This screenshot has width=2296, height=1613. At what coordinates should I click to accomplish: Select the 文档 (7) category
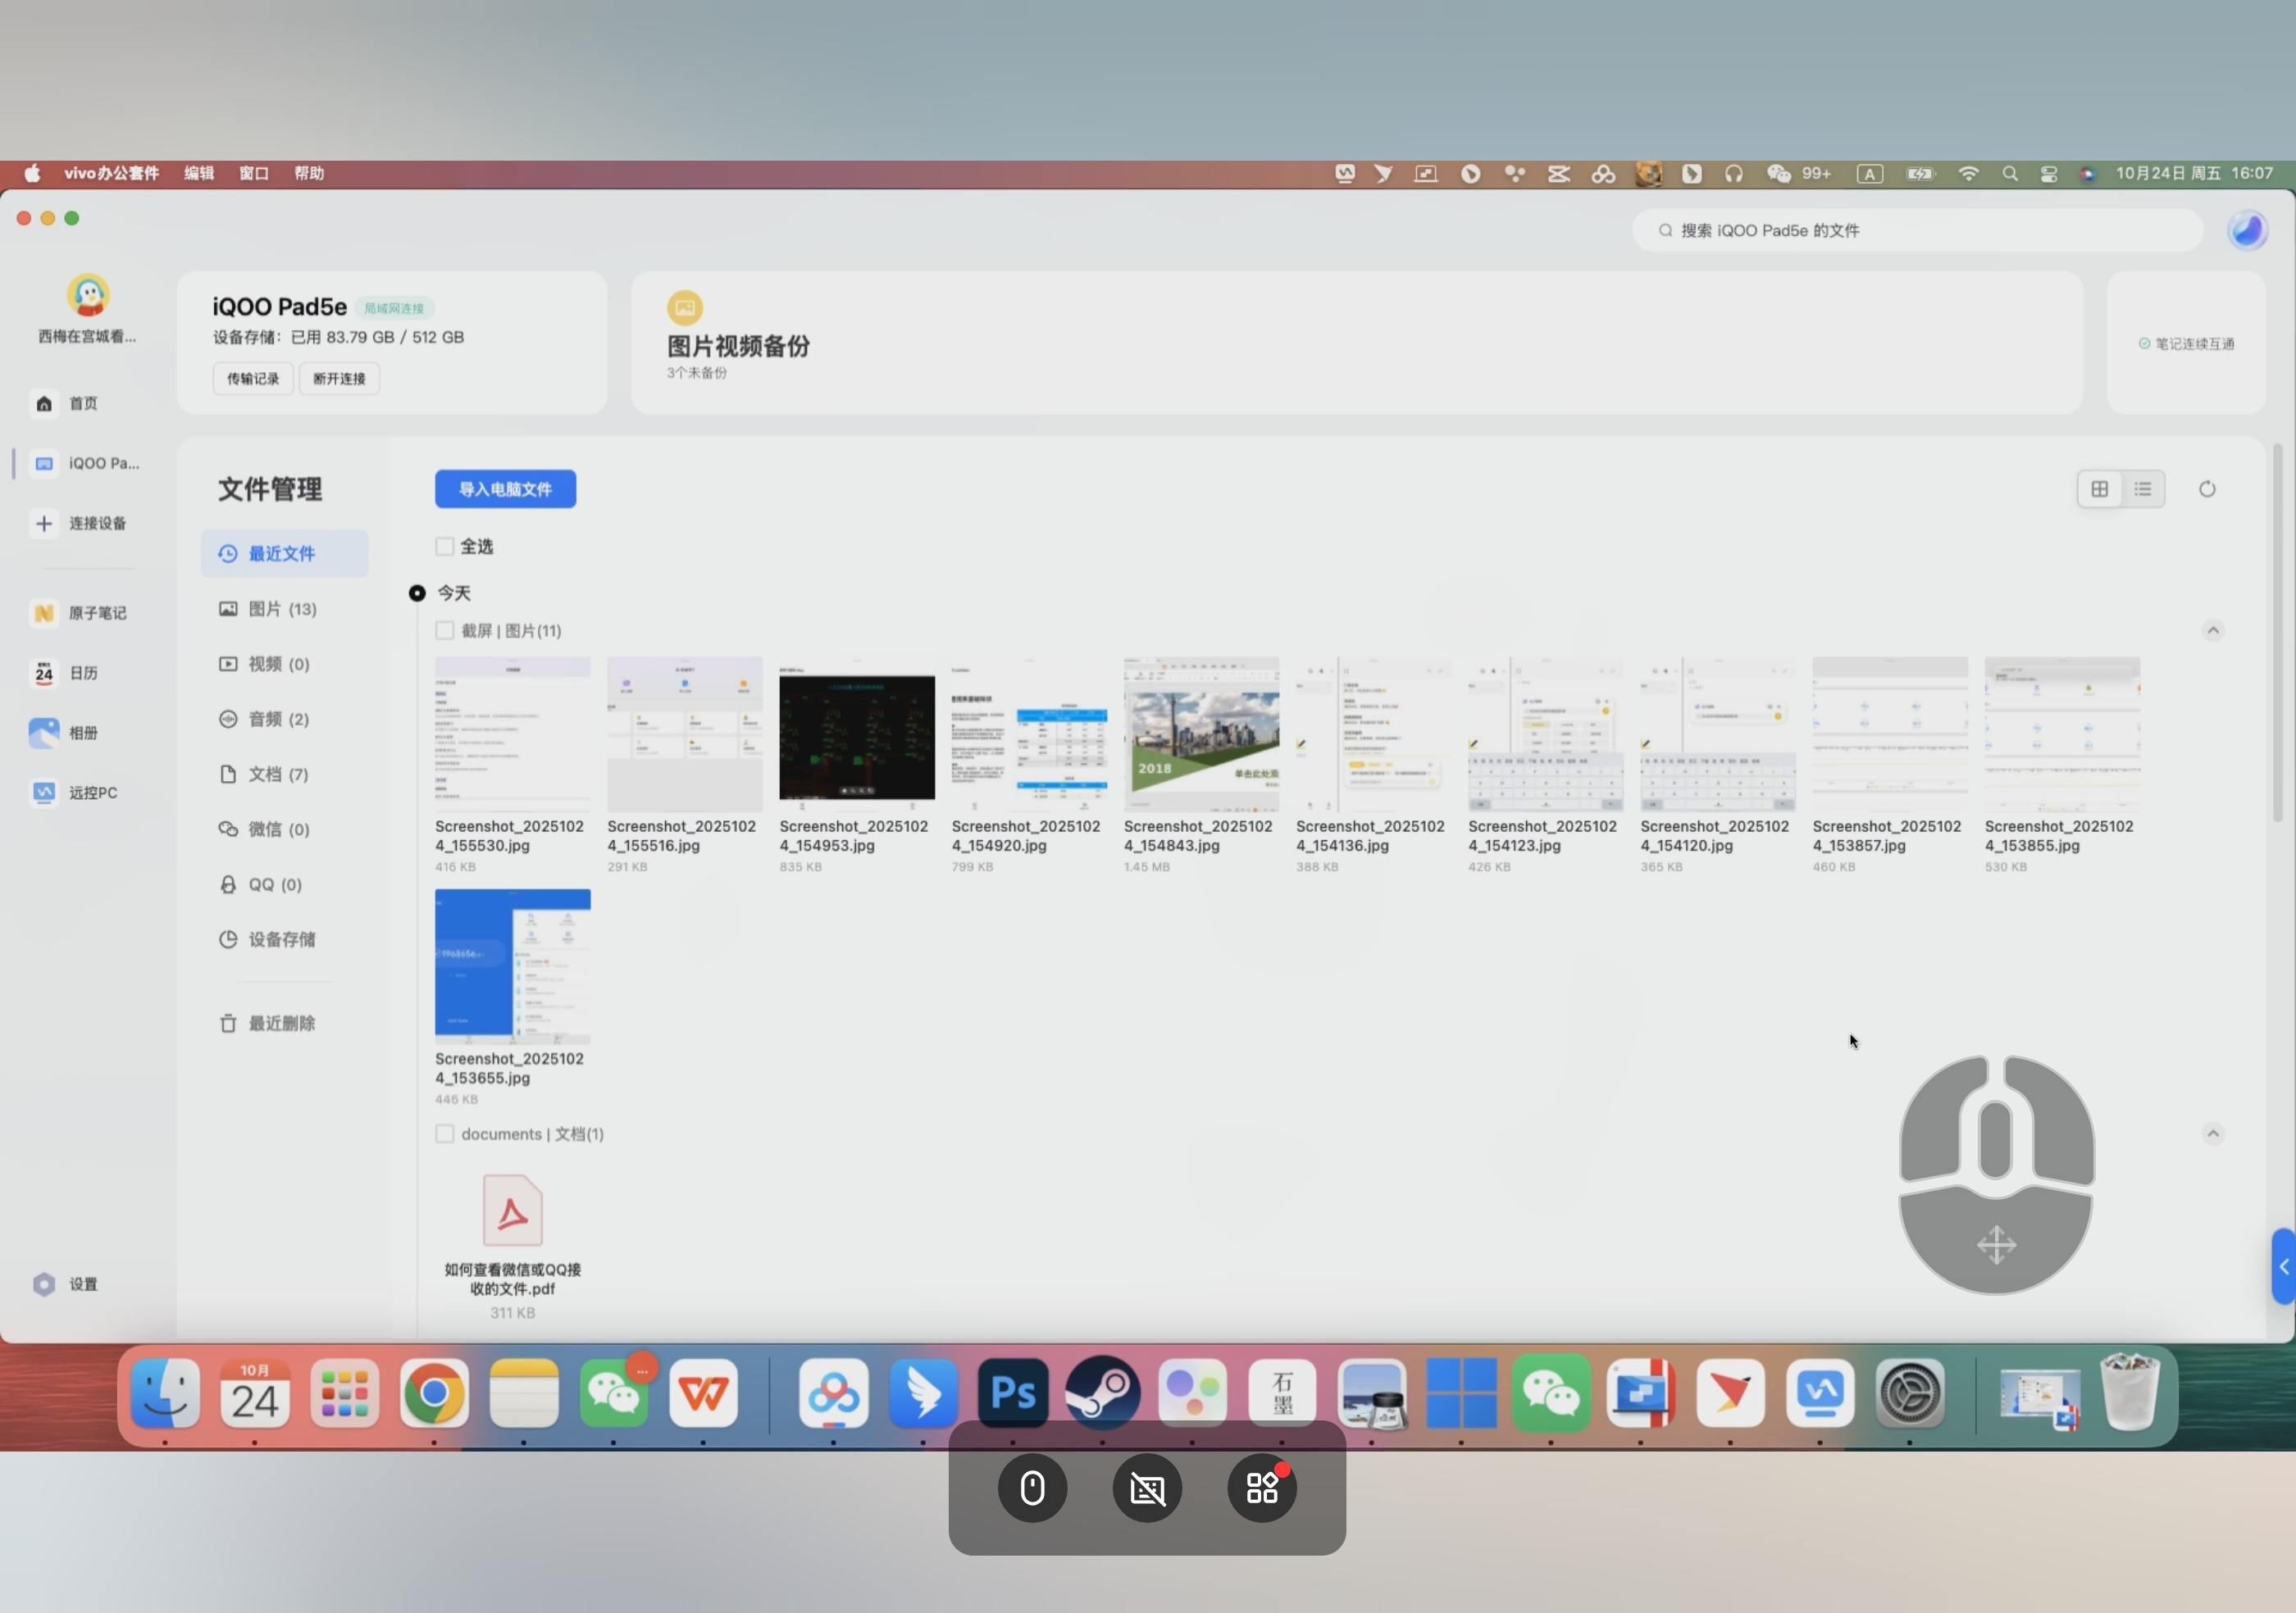pyautogui.click(x=277, y=775)
